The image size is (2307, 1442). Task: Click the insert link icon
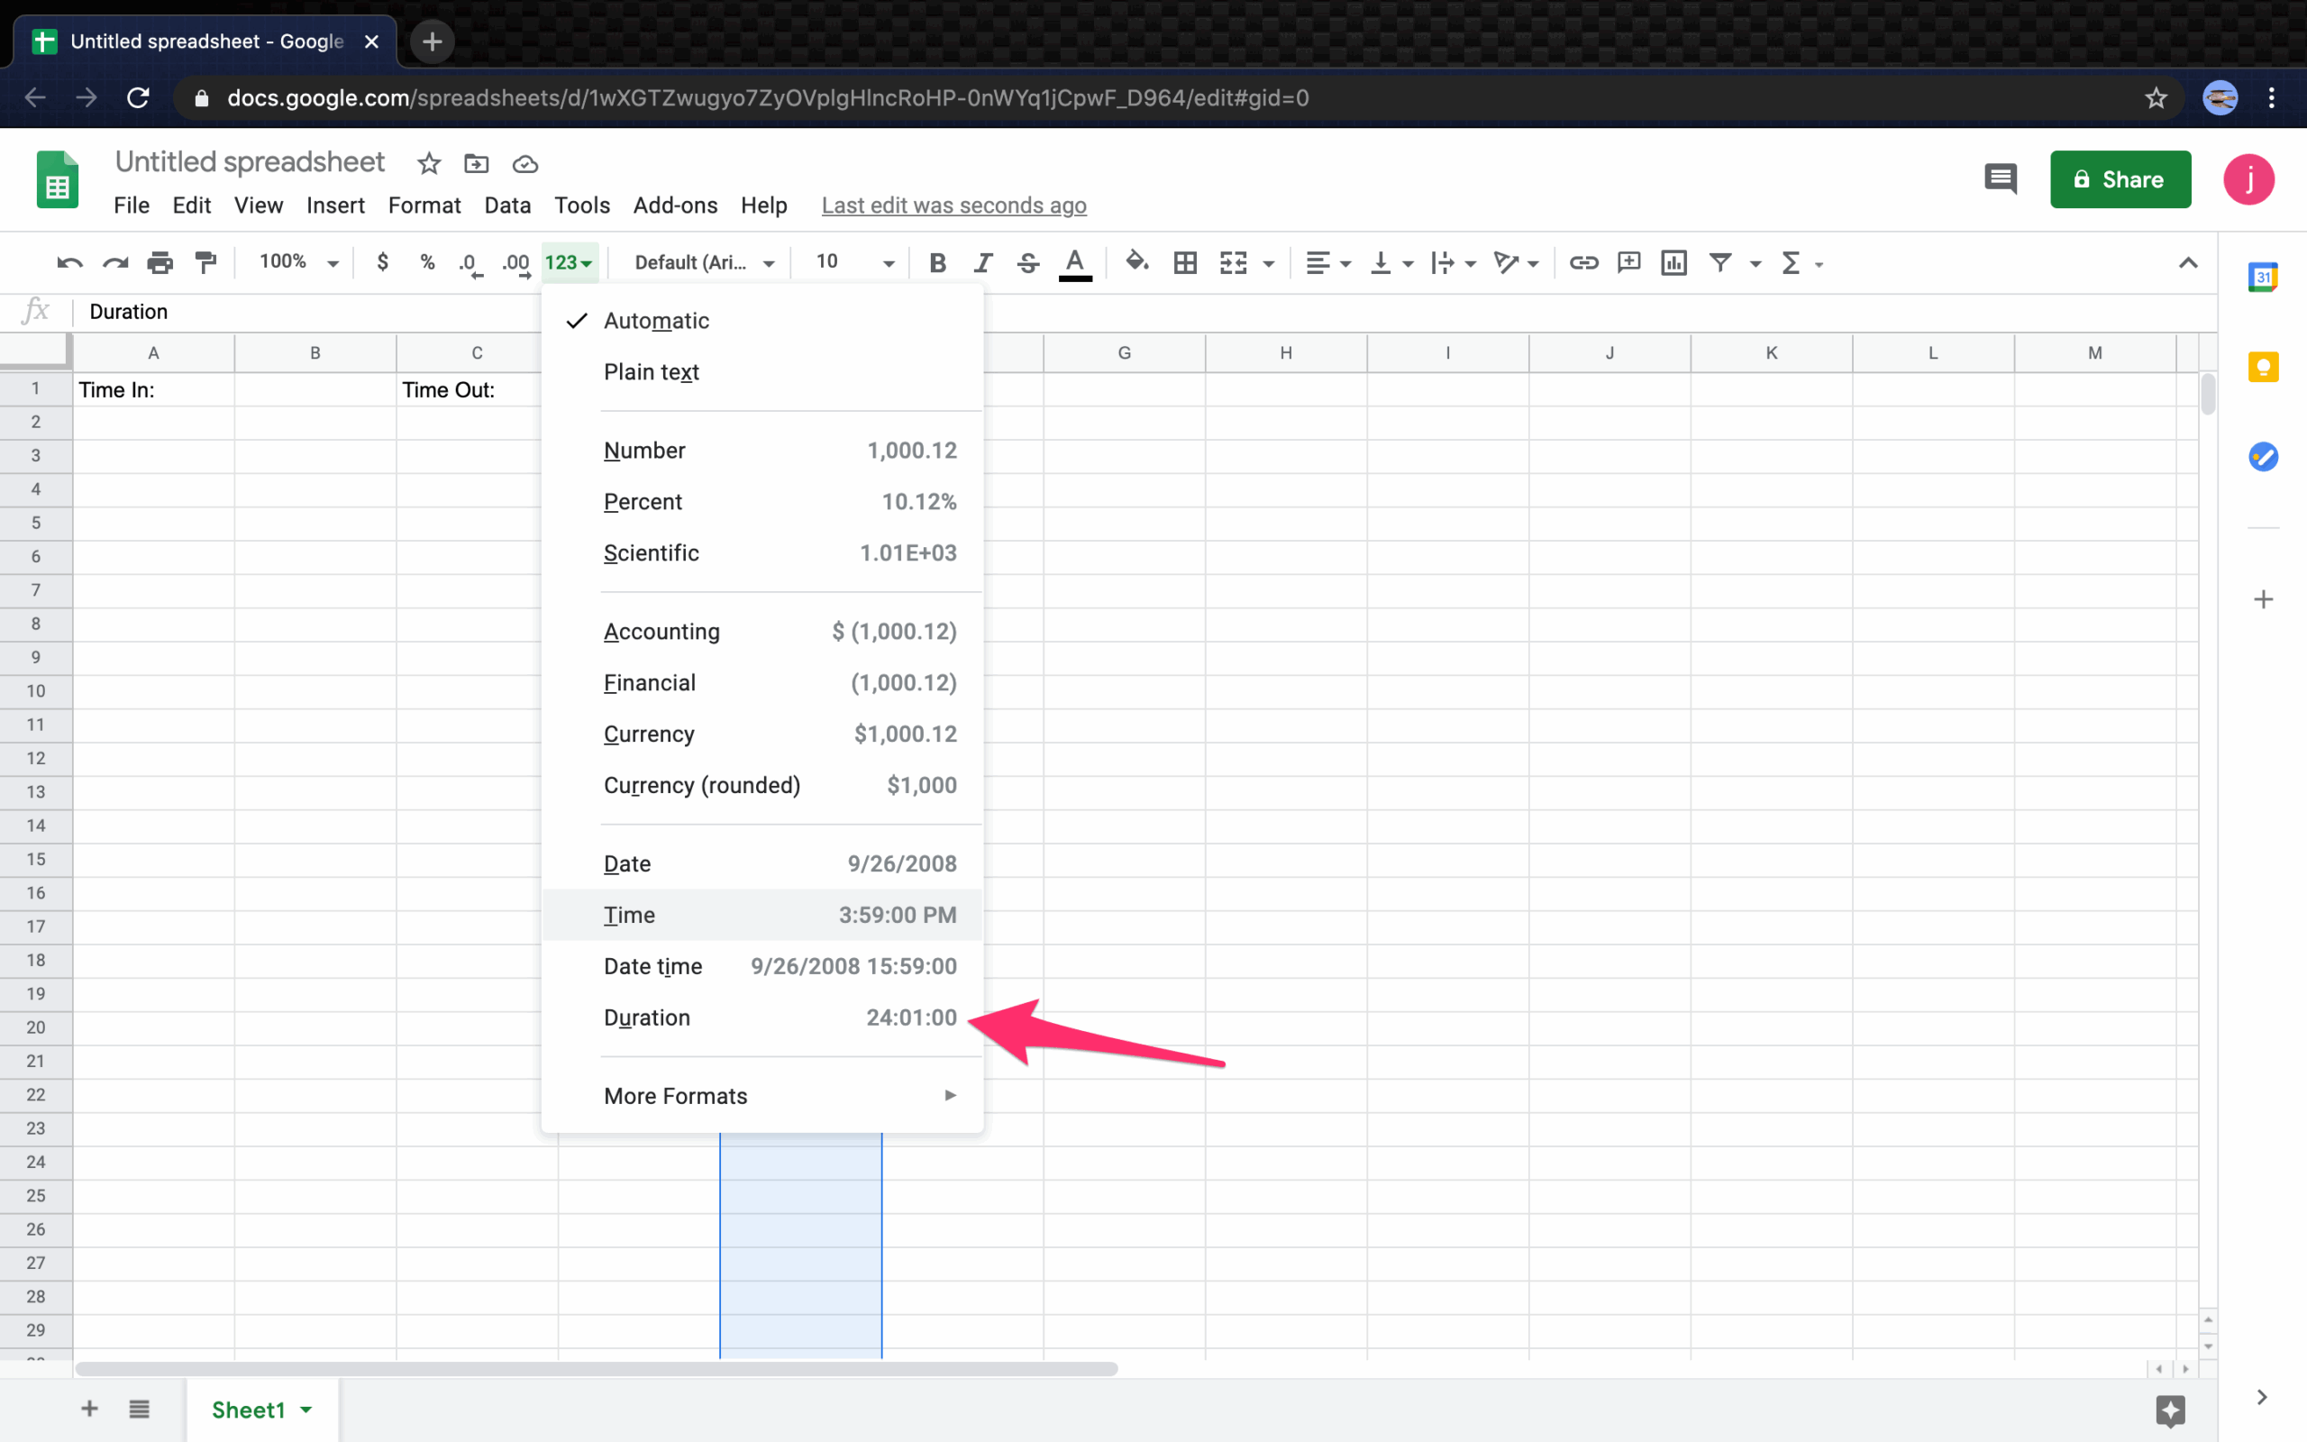[1583, 262]
